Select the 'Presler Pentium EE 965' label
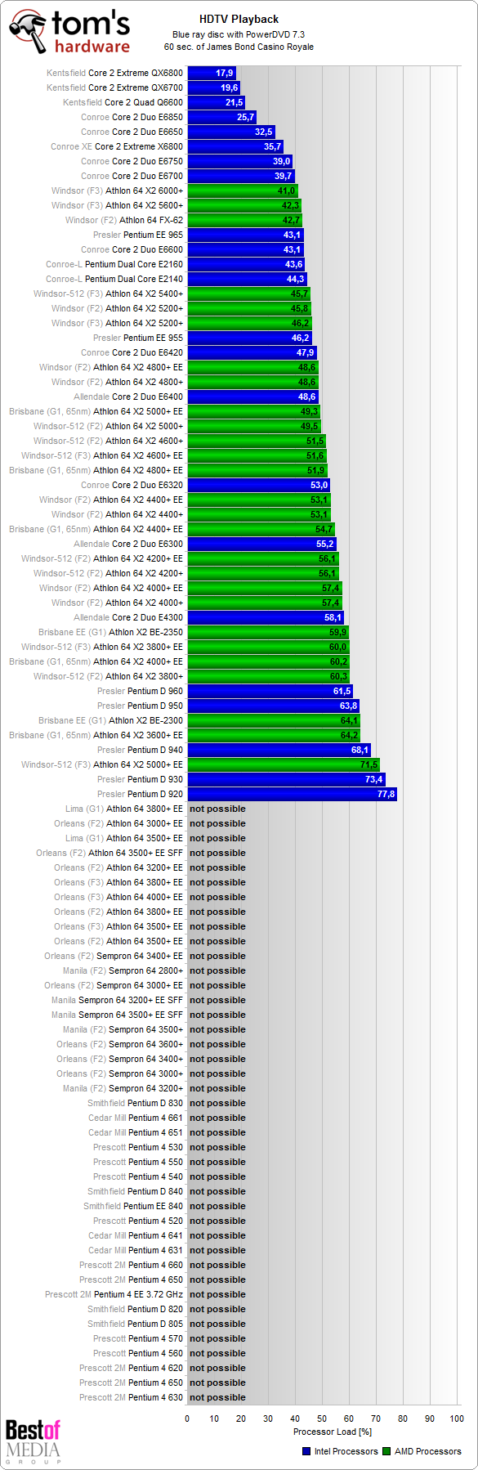This screenshot has height=1470, width=478. click(x=138, y=235)
